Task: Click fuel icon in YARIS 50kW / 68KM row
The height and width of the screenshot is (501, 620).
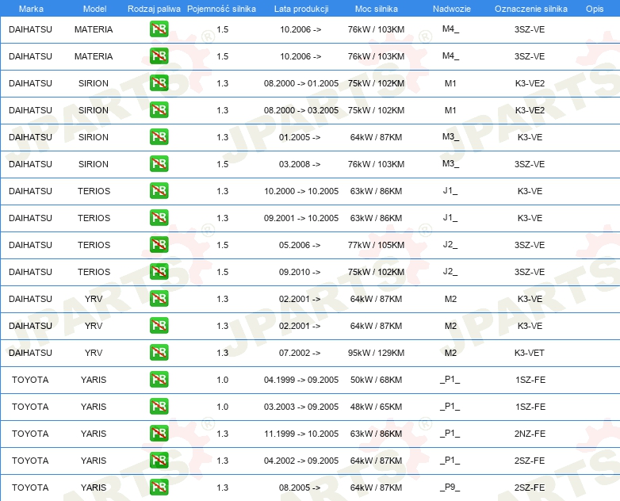Action: (x=159, y=379)
